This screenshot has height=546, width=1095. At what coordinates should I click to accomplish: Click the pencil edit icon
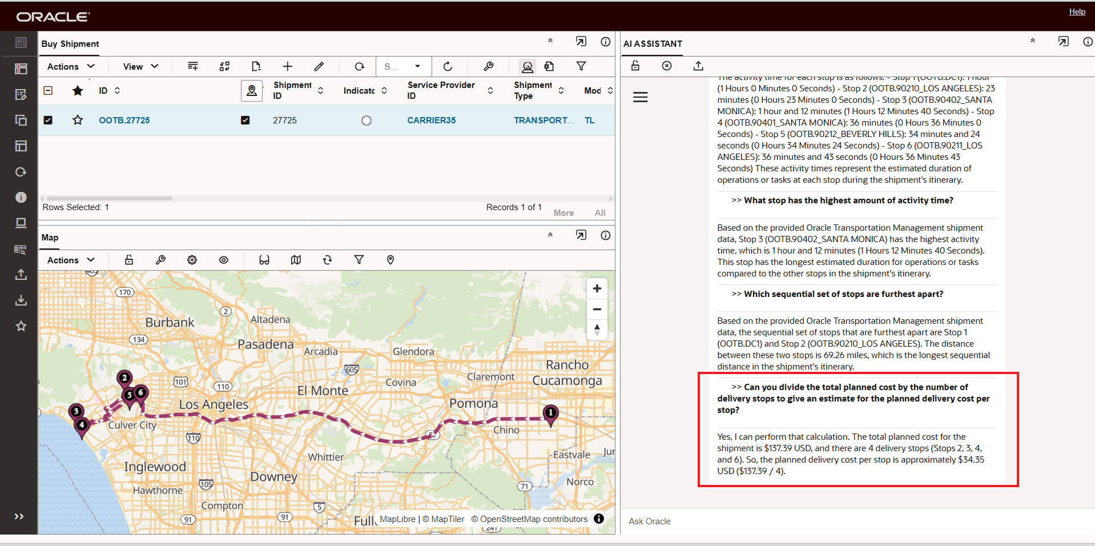point(319,66)
